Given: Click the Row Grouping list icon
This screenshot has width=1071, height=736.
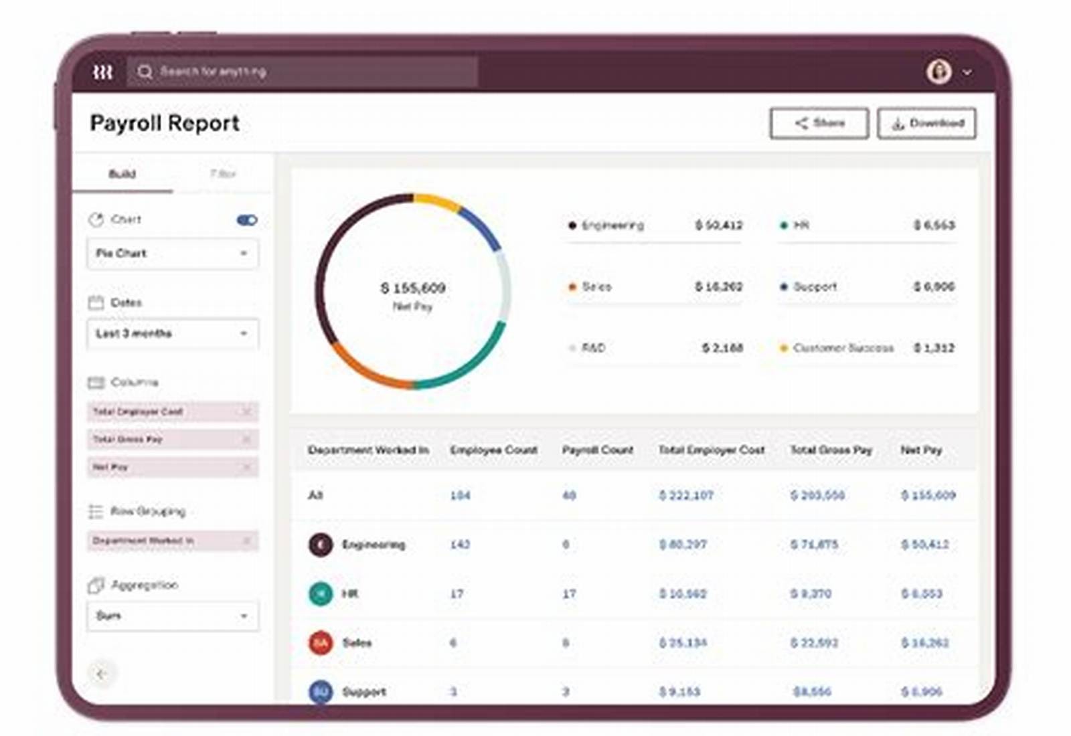Looking at the screenshot, I should coord(96,512).
